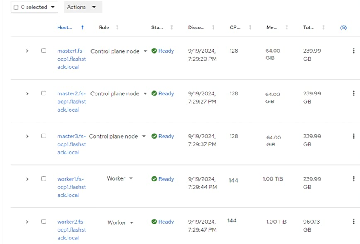Open the '0 selected' bulk selection menu
This screenshot has width=360, height=244.
click(52, 7)
